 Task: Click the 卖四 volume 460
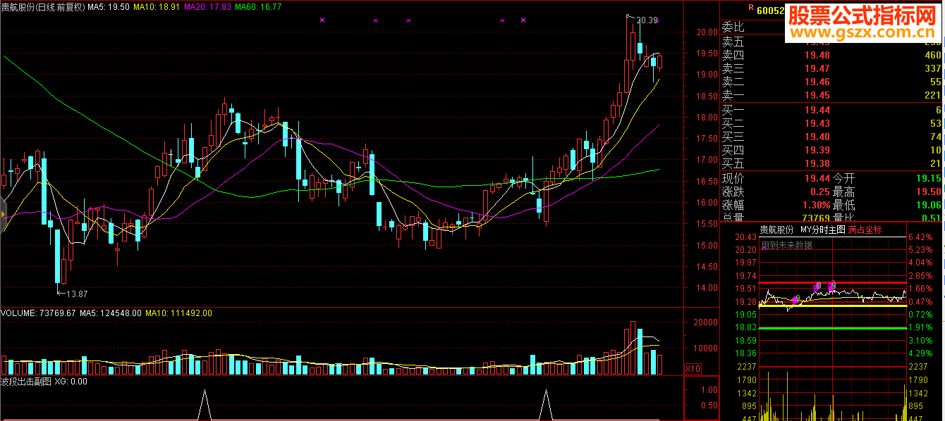click(932, 55)
